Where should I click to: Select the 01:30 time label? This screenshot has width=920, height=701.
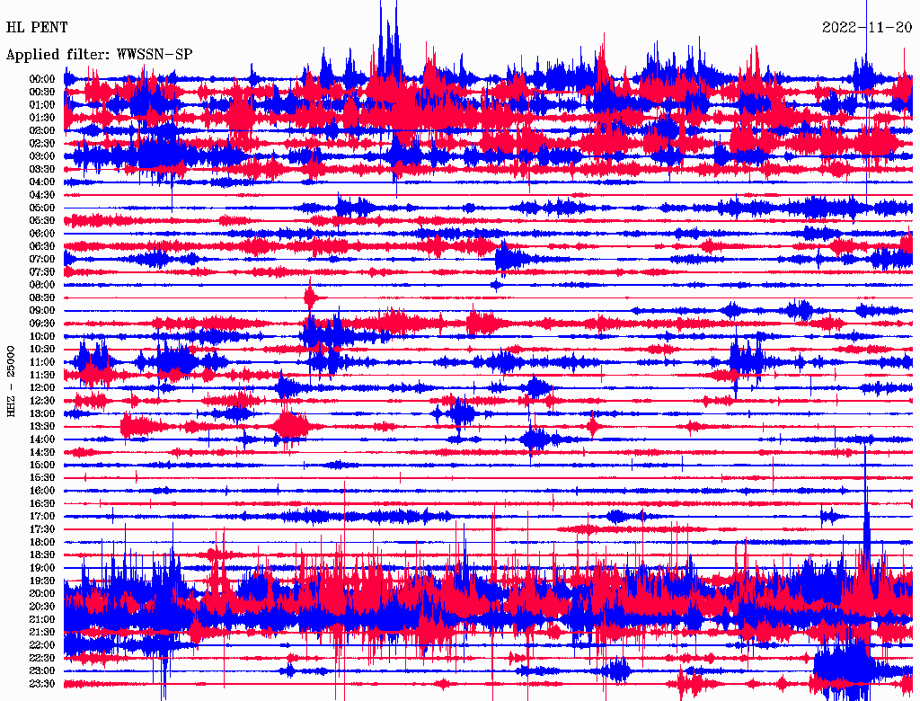(x=42, y=118)
